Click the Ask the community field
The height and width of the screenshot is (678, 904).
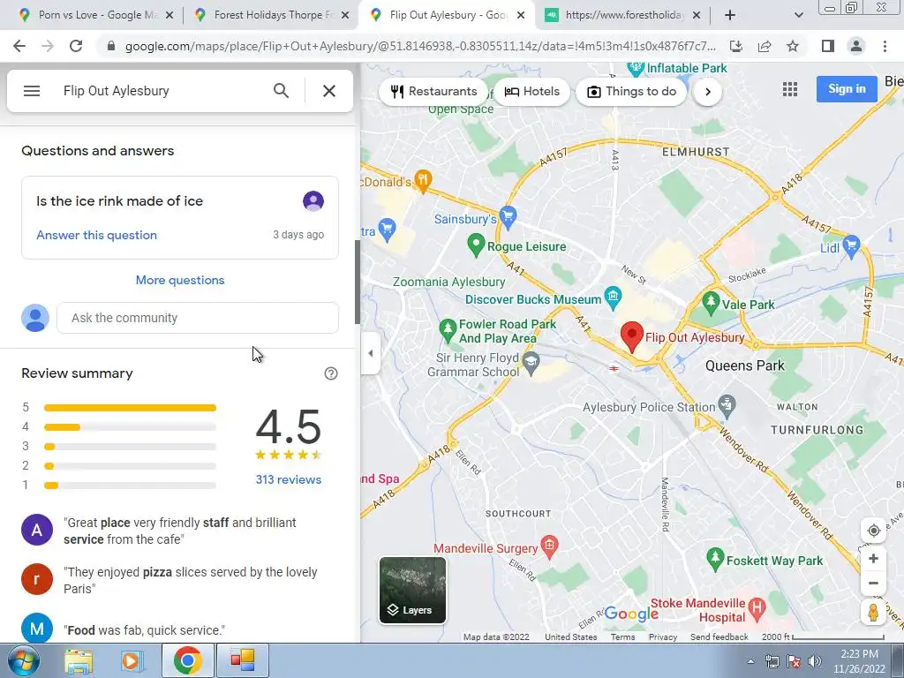pyautogui.click(x=197, y=318)
